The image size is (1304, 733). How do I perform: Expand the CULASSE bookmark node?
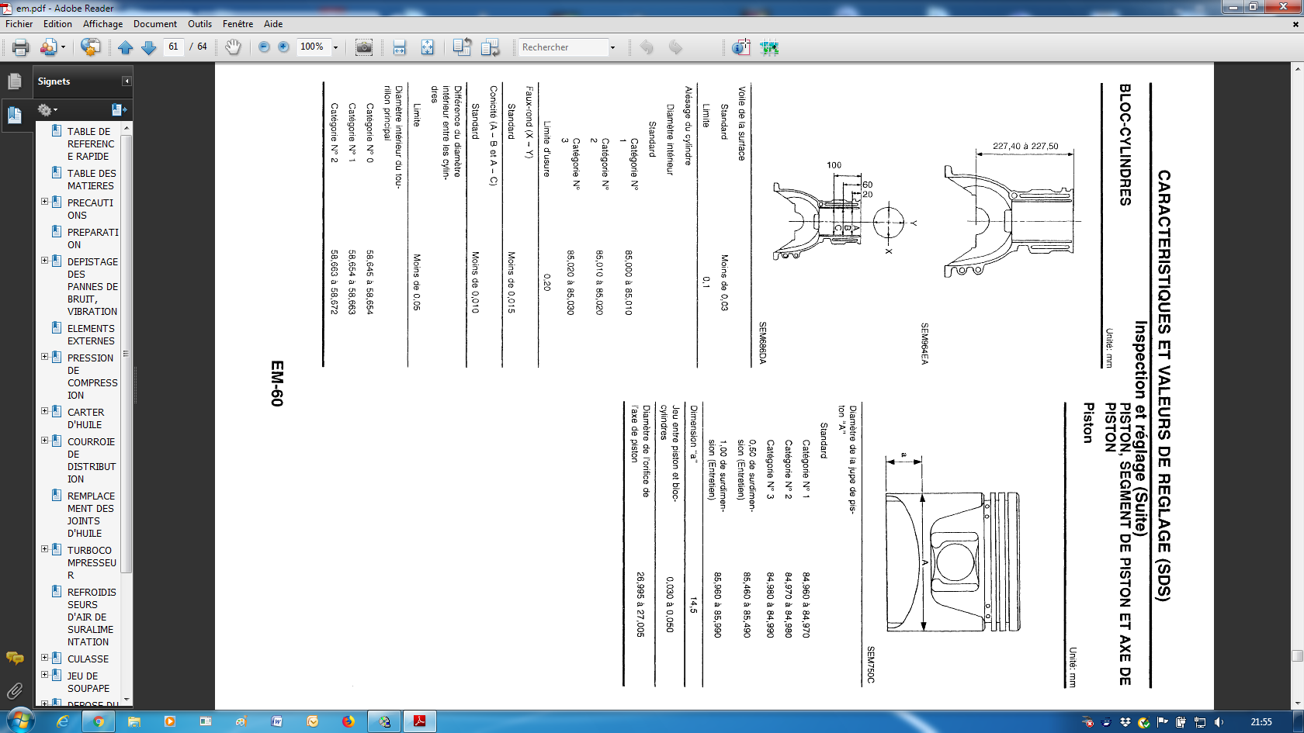click(44, 658)
